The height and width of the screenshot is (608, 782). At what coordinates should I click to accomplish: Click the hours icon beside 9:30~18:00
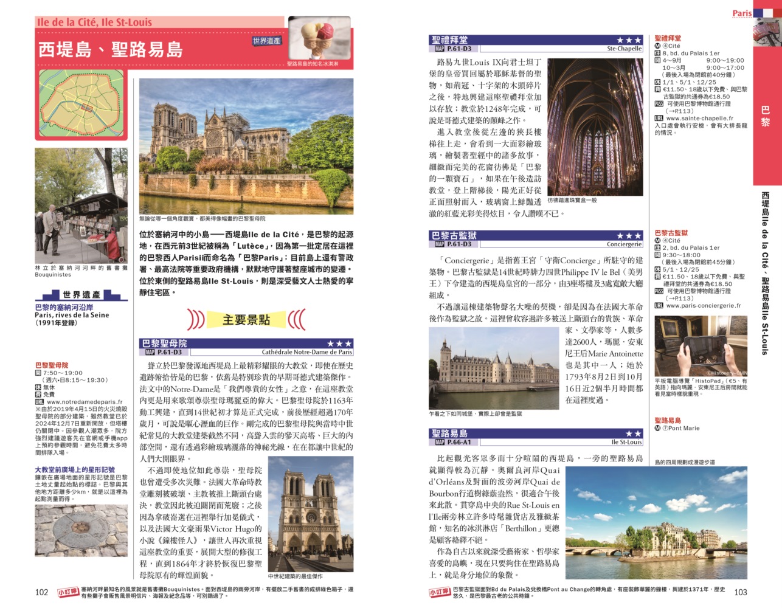[657, 255]
